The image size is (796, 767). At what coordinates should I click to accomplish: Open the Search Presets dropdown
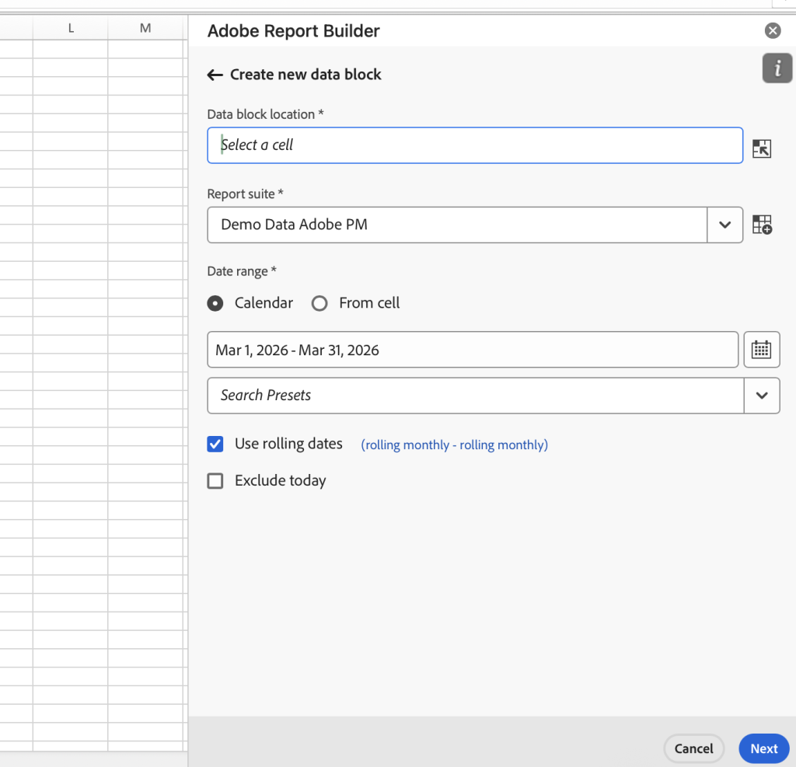tap(762, 396)
